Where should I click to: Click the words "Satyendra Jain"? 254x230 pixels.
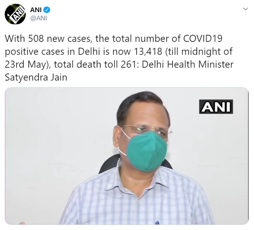pos(36,77)
